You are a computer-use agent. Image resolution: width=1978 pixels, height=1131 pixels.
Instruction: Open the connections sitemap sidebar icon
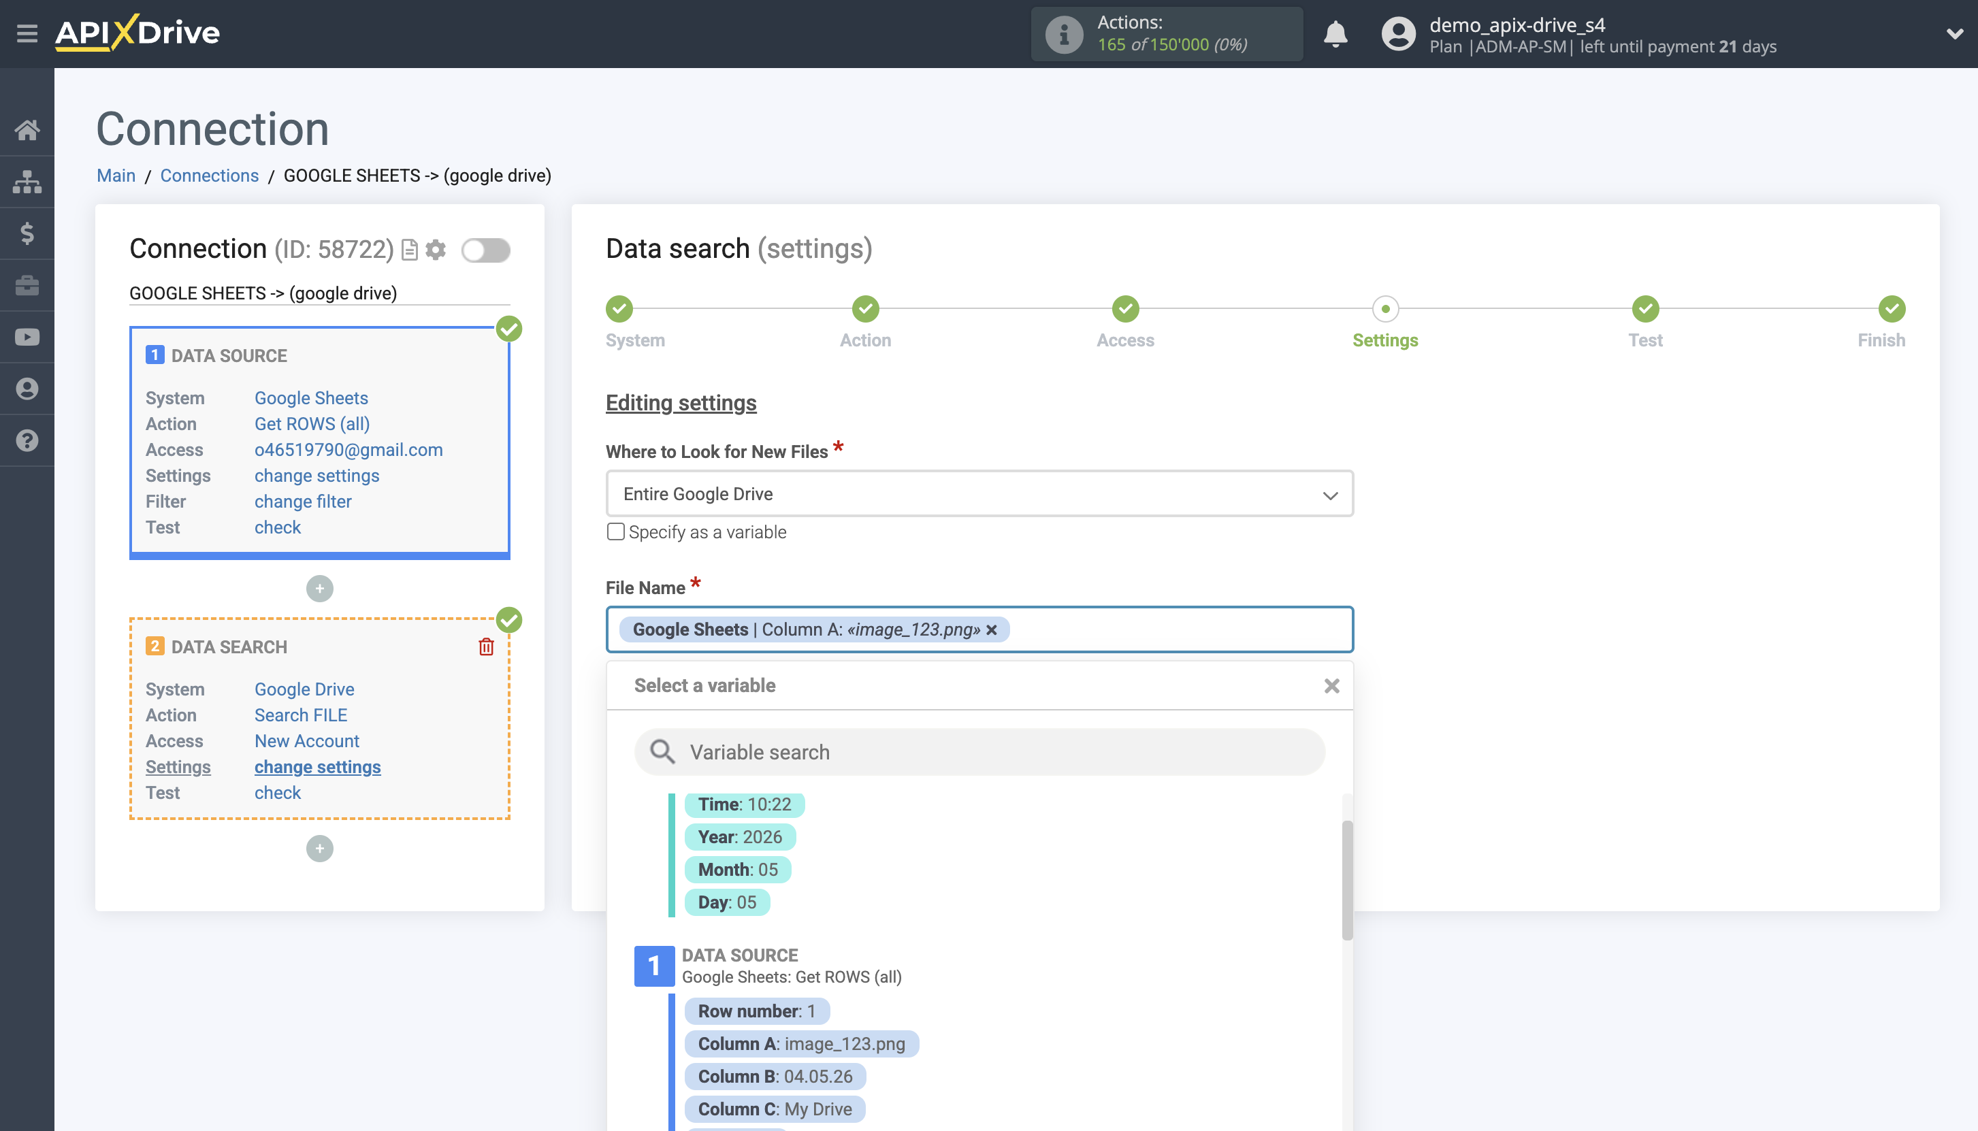27,182
